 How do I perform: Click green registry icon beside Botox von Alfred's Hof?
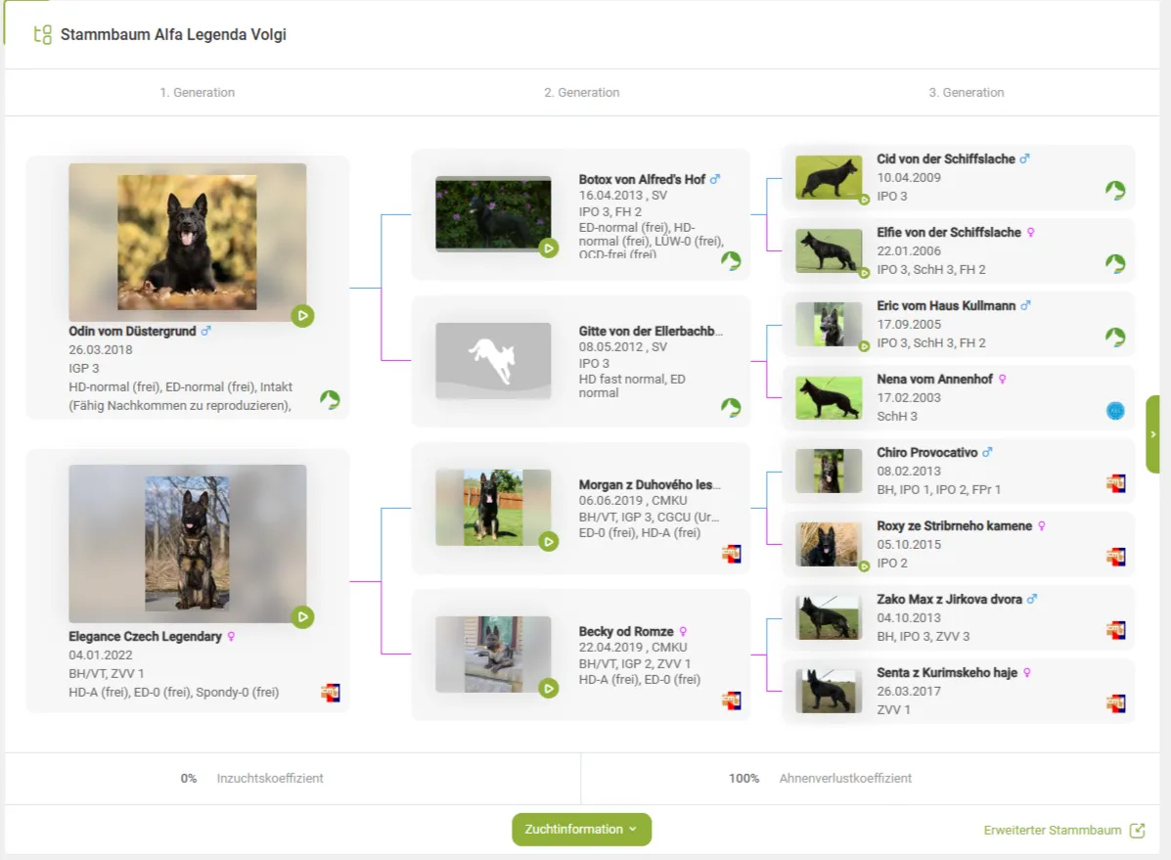tap(731, 261)
